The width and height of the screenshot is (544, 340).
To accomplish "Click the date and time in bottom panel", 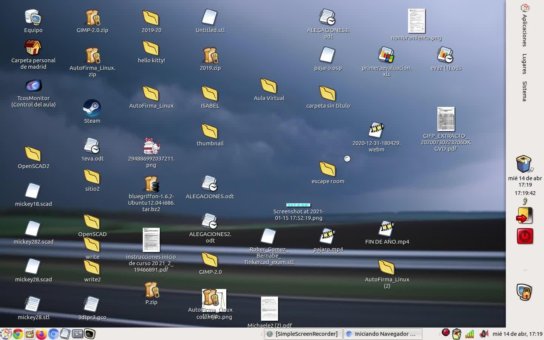I will click(x=517, y=334).
